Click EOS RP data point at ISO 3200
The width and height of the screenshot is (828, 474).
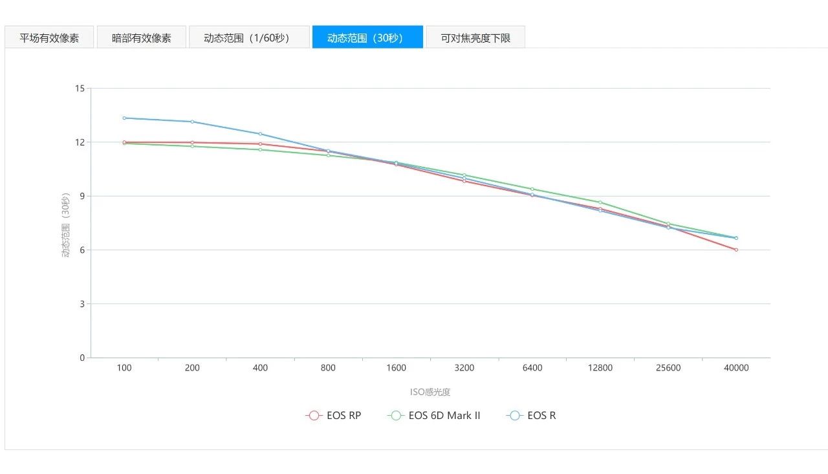click(464, 181)
